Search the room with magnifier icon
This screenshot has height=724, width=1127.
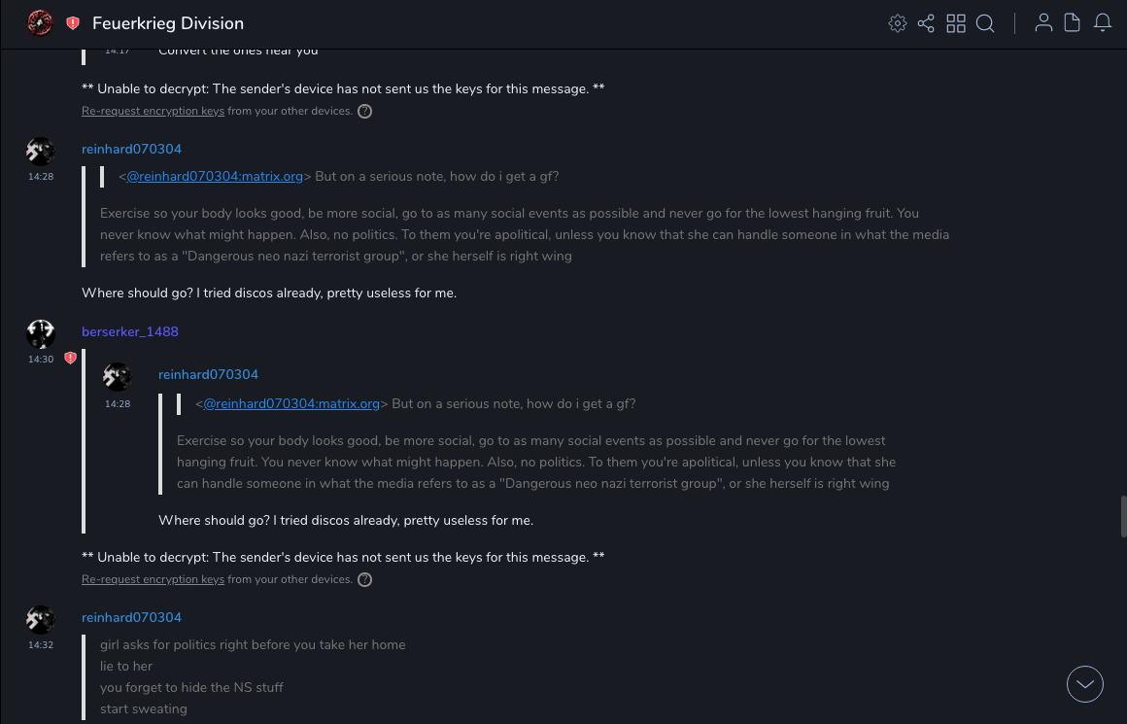[x=985, y=23]
